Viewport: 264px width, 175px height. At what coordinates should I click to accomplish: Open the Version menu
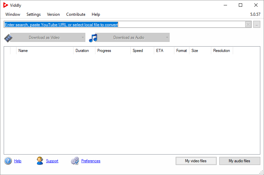(53, 14)
